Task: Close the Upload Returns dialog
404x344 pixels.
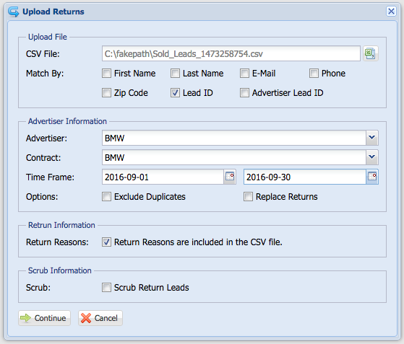Action: tap(391, 11)
